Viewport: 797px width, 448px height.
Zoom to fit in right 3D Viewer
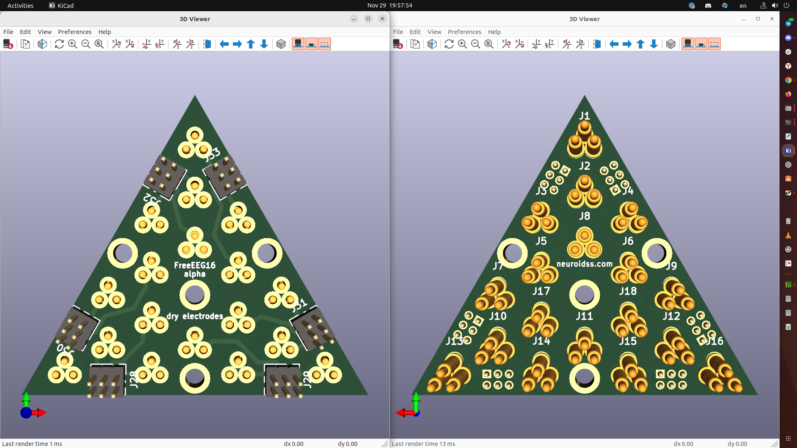pos(489,44)
